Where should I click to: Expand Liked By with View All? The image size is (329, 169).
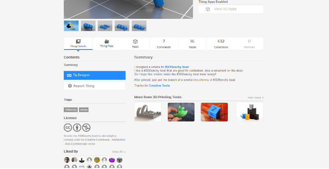(x=118, y=151)
